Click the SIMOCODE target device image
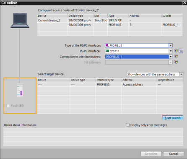Viewport: 187px width, 159px height. click(20, 90)
